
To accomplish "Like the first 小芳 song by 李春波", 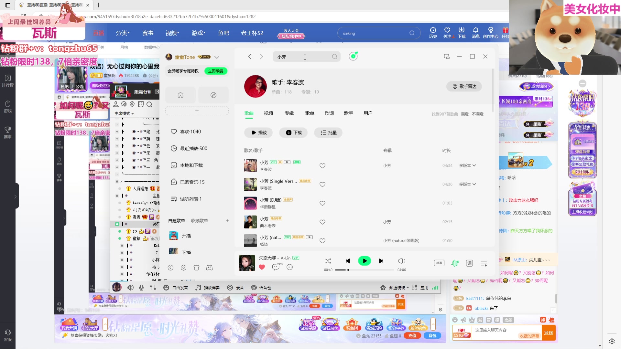I will coord(322,165).
